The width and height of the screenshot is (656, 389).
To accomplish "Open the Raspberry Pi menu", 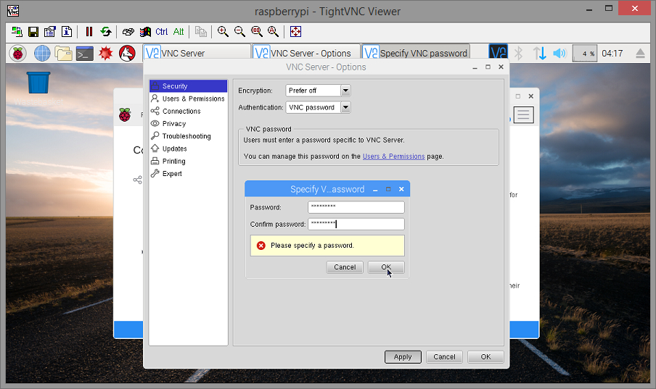I will pos(17,54).
